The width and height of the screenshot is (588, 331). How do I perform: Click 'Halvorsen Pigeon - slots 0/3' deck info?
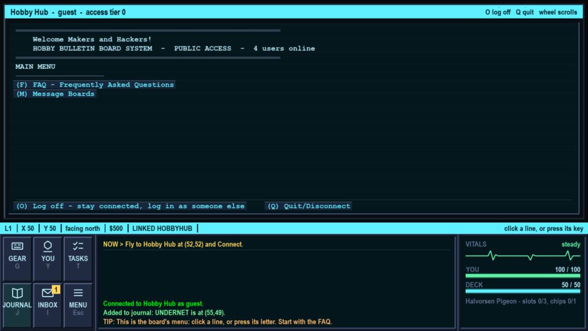pyautogui.click(x=520, y=301)
